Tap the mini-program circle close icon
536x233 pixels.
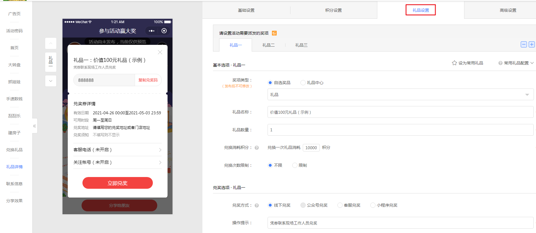coord(164,31)
